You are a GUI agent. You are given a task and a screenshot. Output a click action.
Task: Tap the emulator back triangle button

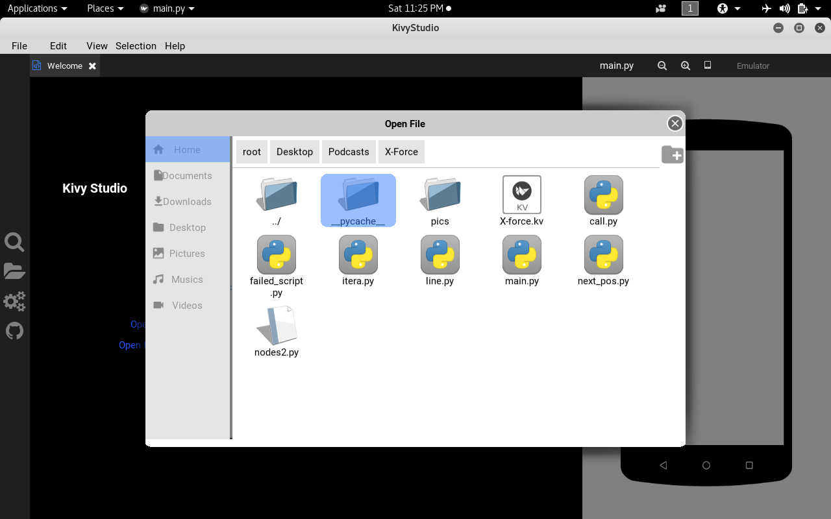click(663, 465)
